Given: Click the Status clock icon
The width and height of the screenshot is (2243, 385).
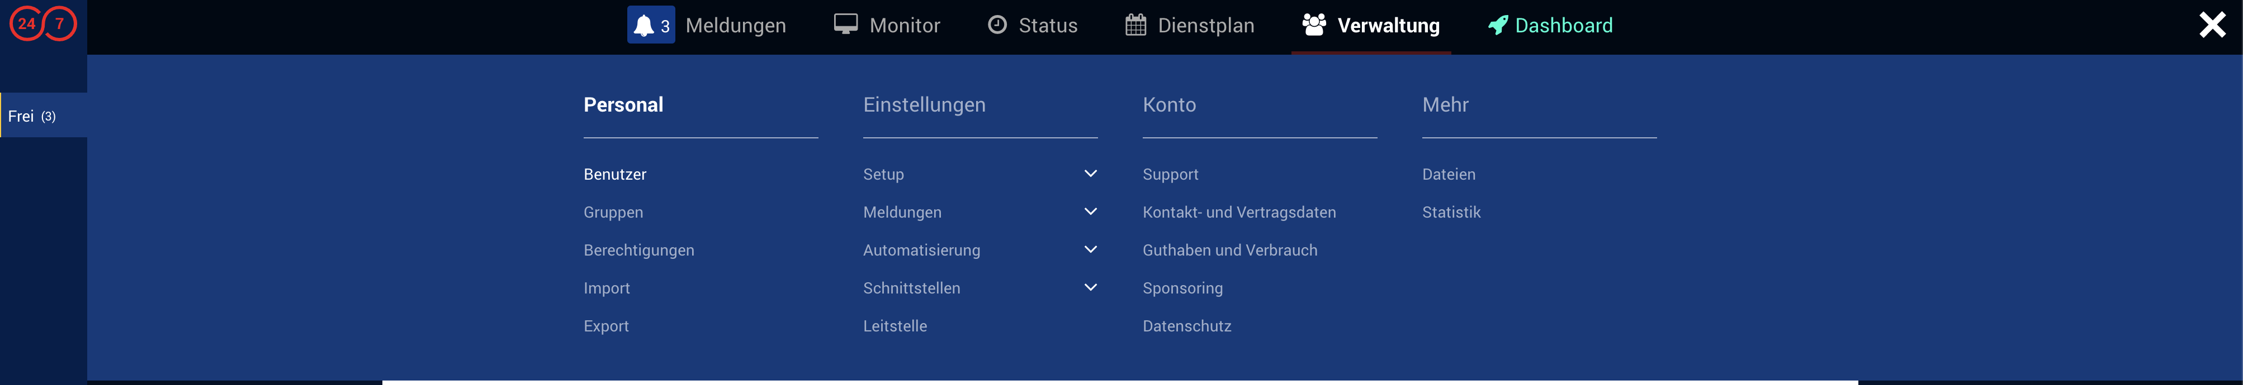Looking at the screenshot, I should (x=997, y=25).
